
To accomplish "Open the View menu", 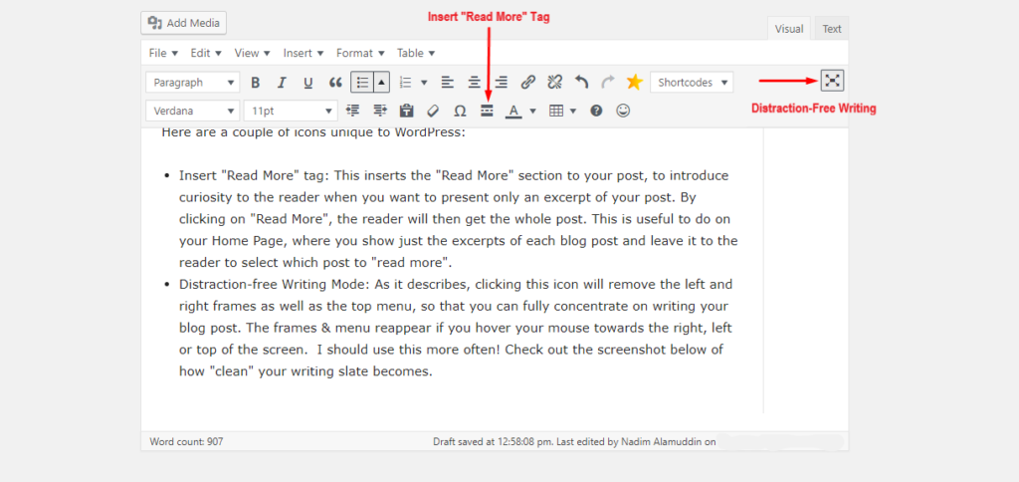I will tap(252, 53).
